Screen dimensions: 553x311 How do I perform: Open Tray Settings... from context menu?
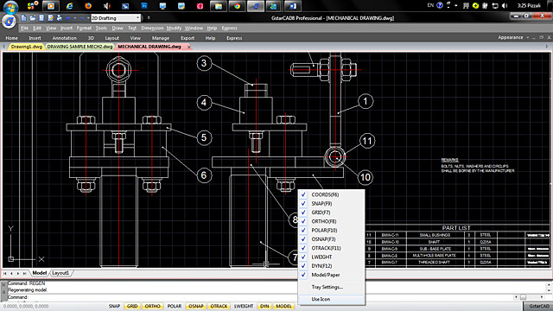pos(332,287)
